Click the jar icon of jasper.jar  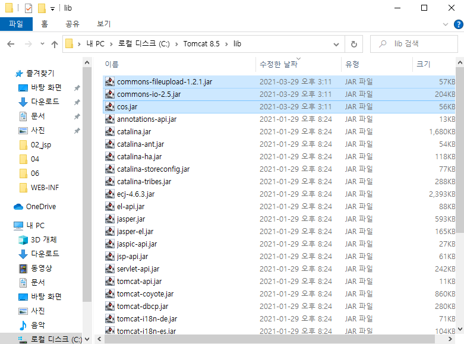pos(110,219)
